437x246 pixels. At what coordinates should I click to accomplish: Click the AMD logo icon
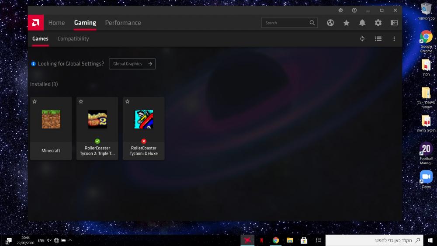(36, 23)
